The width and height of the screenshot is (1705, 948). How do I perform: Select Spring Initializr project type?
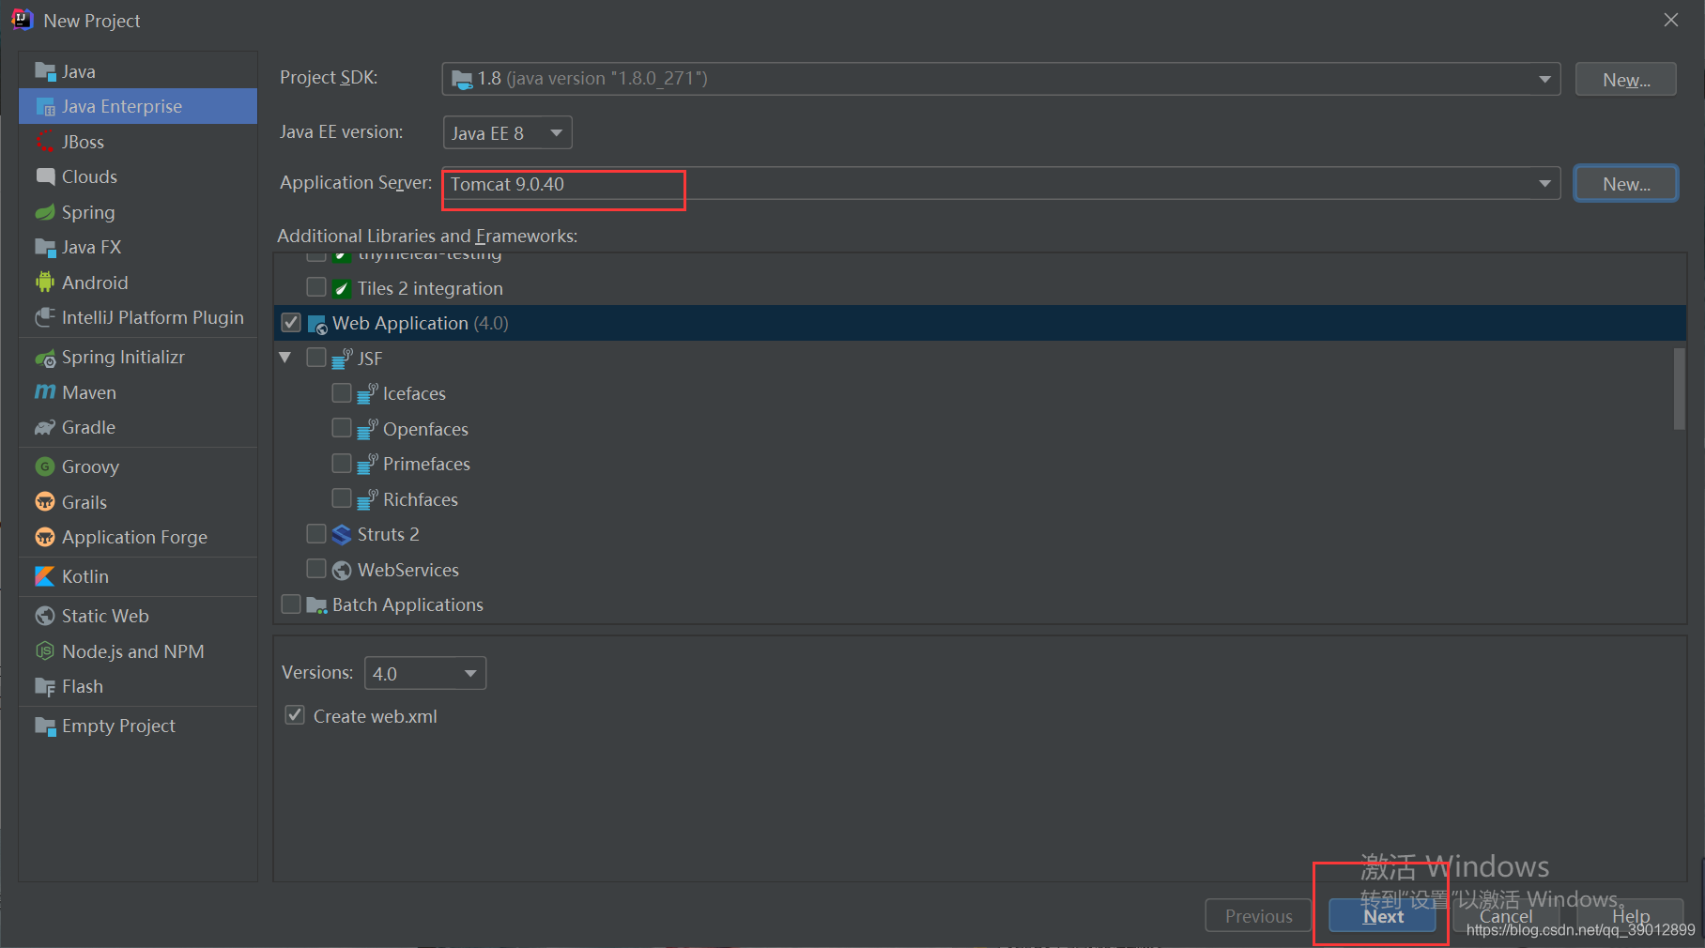(138, 357)
